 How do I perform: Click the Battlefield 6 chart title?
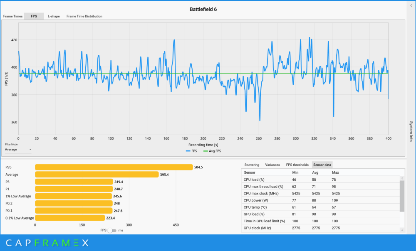point(203,9)
